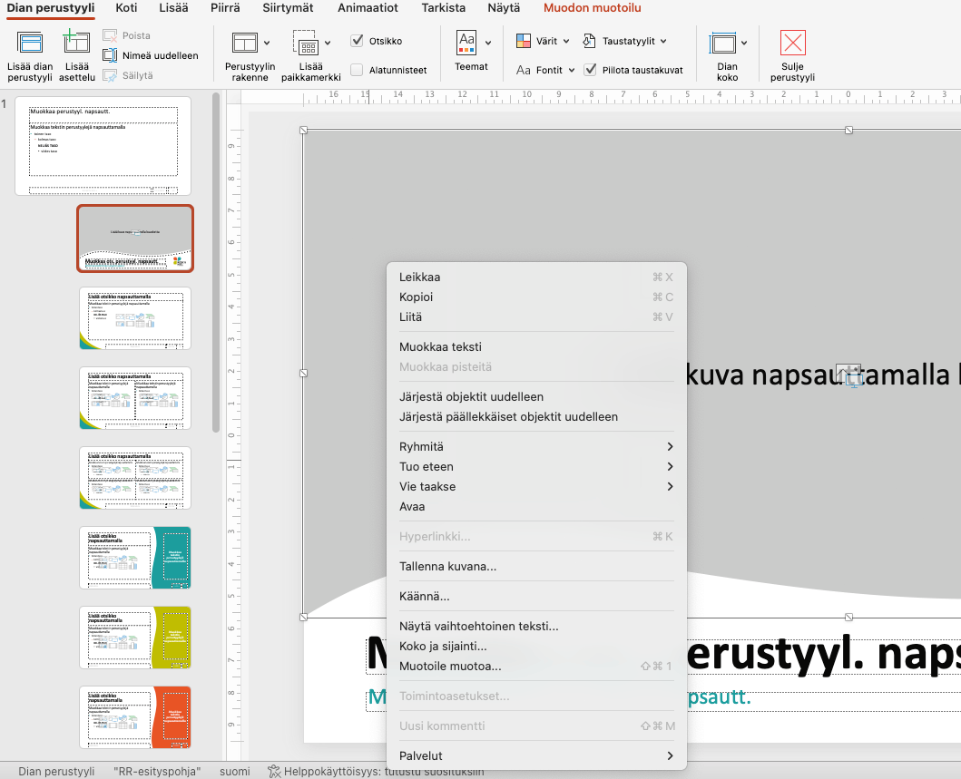The image size is (961, 779).
Task: Open the Lisää ribbon tab
Action: tap(173, 8)
